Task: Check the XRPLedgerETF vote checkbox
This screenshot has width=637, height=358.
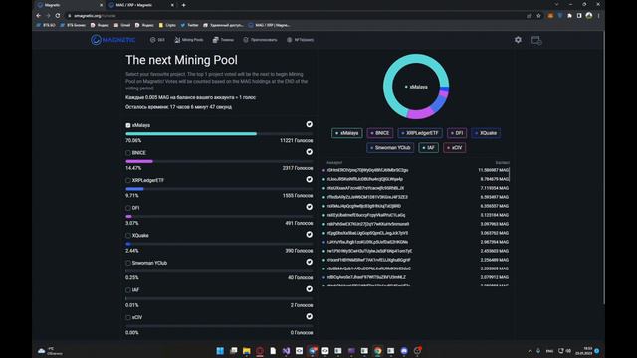Action: click(128, 180)
